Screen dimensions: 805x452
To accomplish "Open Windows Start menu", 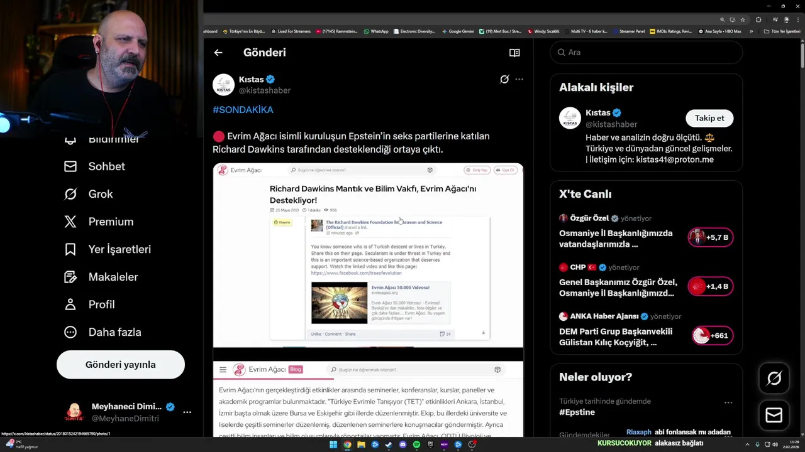I will [333, 444].
